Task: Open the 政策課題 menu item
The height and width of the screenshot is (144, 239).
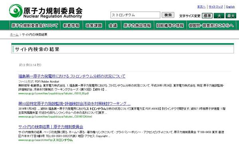Action: point(94,25)
